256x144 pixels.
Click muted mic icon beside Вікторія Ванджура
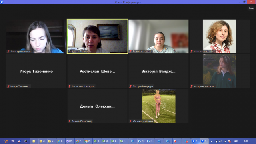pos(130,86)
